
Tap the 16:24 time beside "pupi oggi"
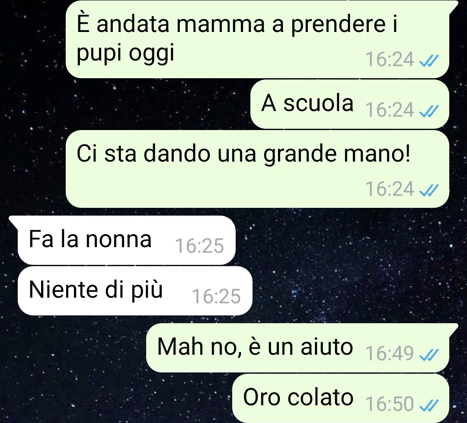click(390, 60)
